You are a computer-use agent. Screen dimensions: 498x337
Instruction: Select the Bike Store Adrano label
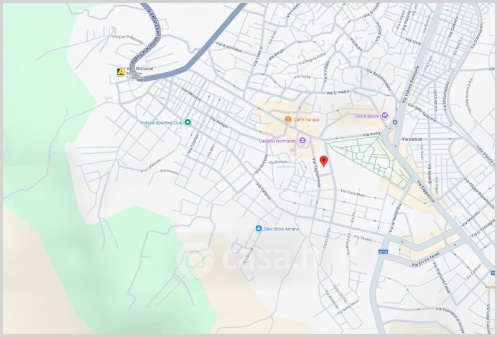coord(281,229)
